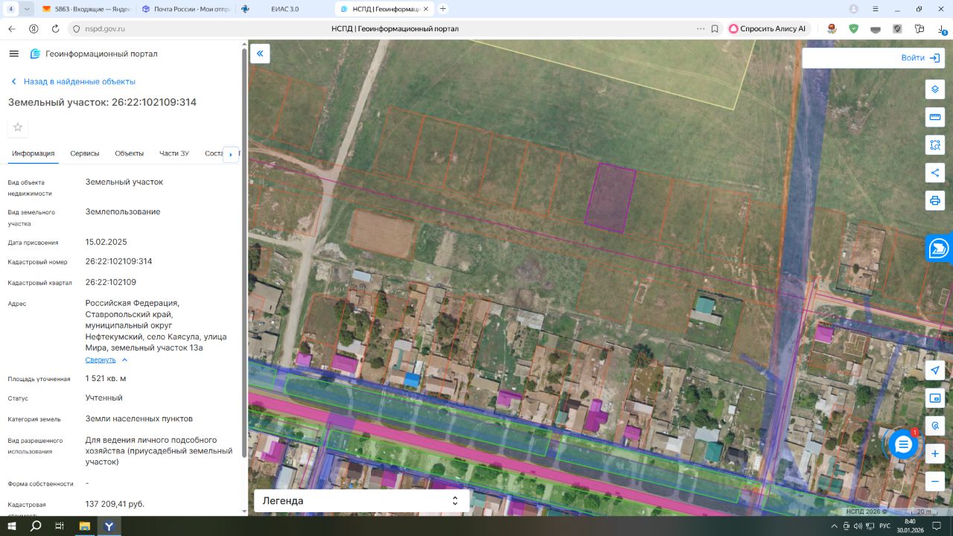Image resolution: width=953 pixels, height=536 pixels.
Task: Click the date 15.02.2025 value
Action: [106, 242]
